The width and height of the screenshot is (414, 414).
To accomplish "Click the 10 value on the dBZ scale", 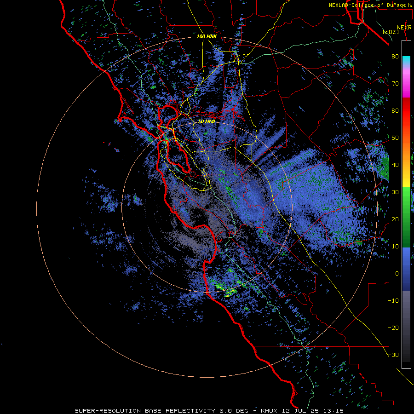I will point(395,247).
